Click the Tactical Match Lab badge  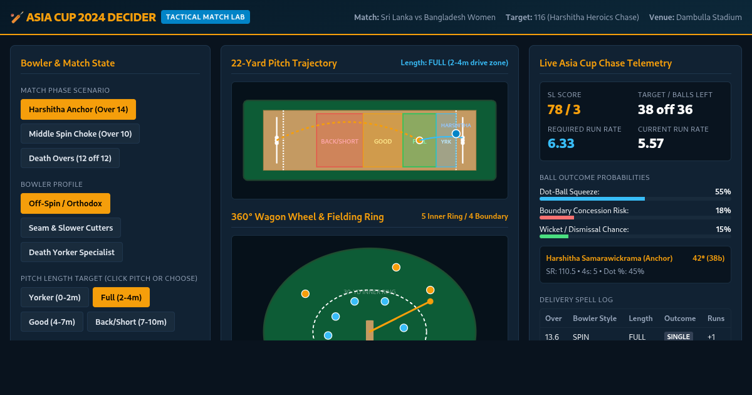click(x=206, y=17)
